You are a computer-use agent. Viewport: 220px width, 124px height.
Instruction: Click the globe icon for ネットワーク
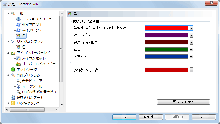13,69
